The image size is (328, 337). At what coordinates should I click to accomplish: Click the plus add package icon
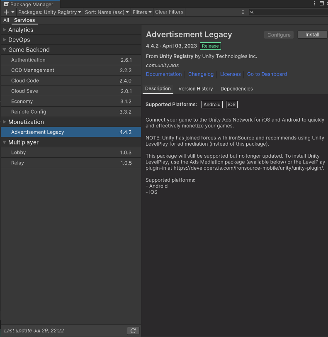[x=7, y=12]
